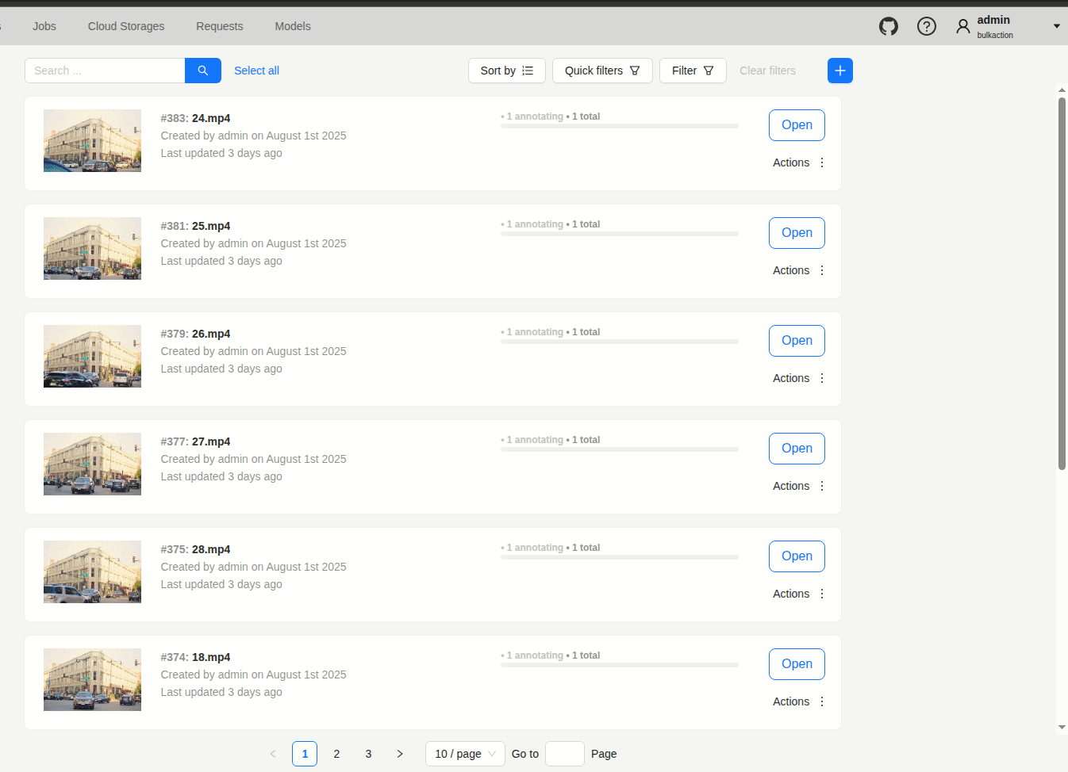The height and width of the screenshot is (772, 1068).
Task: Click the 24.mp4 preview thumbnail
Action: pyautogui.click(x=92, y=140)
